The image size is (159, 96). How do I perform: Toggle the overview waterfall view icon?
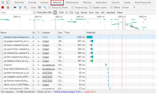pos(45,7)
